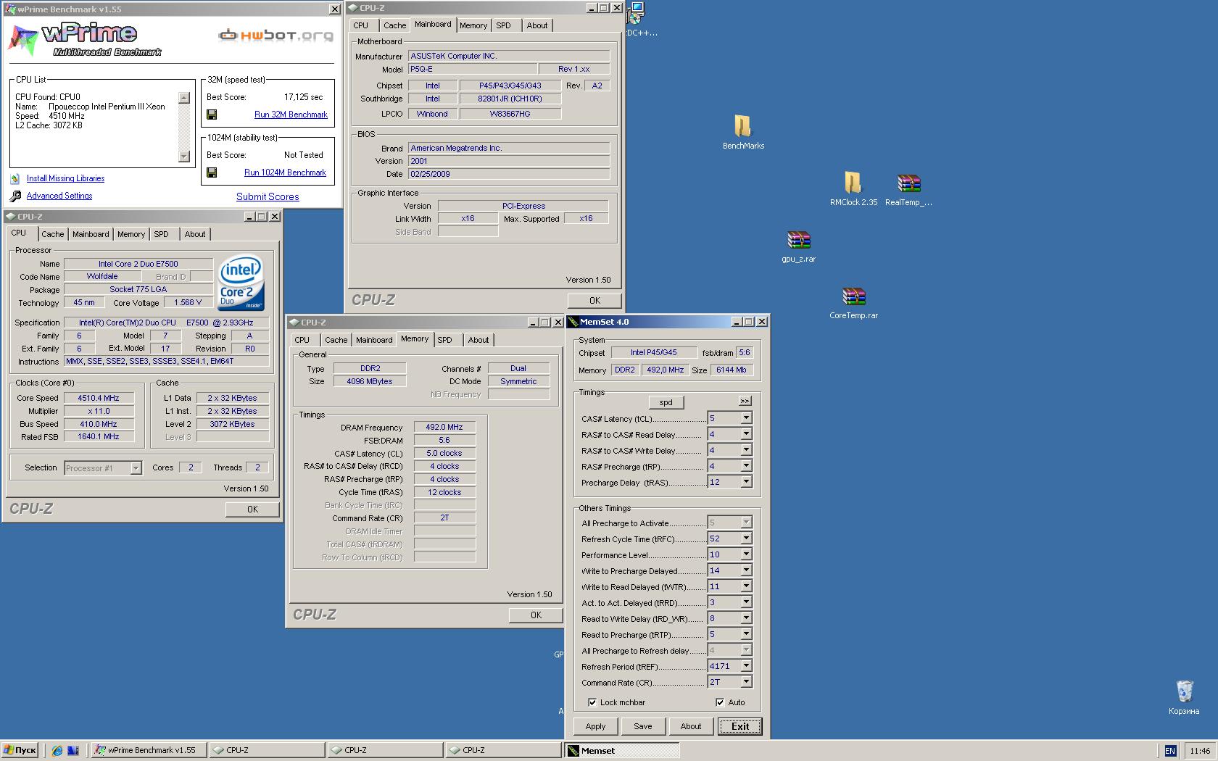Click the hwbot.org logo
Screen dimensions: 1218x761
point(276,36)
